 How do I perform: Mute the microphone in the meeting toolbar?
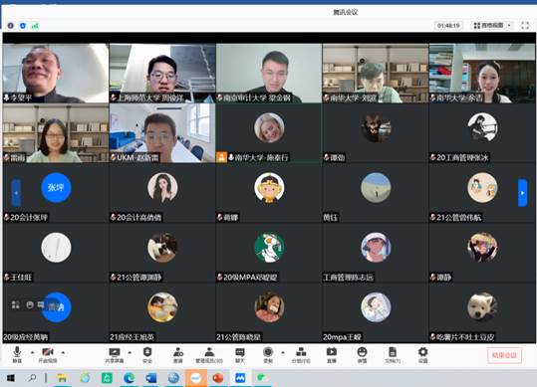pyautogui.click(x=17, y=354)
